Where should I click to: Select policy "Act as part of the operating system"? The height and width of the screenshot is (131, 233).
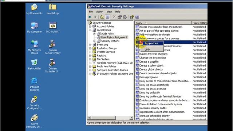[x=159, y=31]
